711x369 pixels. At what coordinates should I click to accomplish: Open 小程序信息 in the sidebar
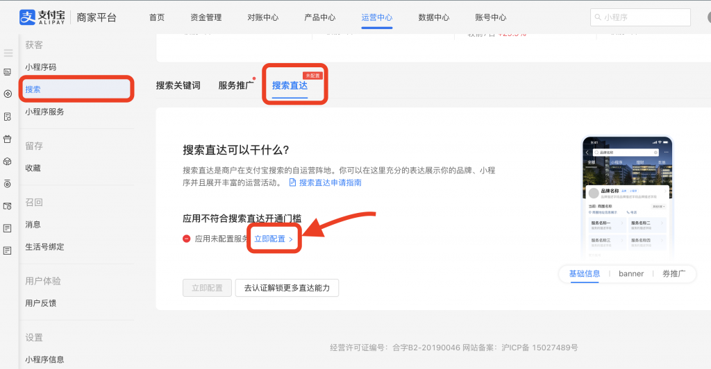click(44, 359)
